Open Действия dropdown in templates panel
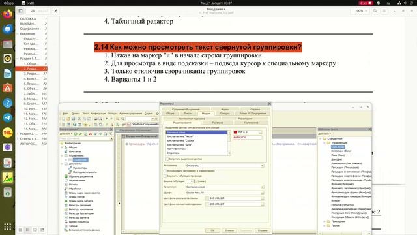The width and height of the screenshot is (417, 235). pyautogui.click(x=324, y=134)
